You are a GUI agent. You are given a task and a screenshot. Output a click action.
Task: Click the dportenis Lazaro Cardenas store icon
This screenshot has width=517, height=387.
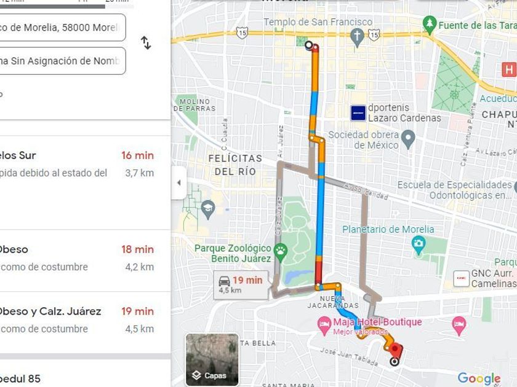358,113
